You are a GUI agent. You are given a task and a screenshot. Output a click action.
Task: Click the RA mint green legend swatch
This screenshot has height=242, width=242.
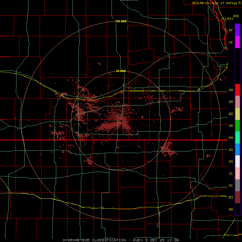pos(237,138)
